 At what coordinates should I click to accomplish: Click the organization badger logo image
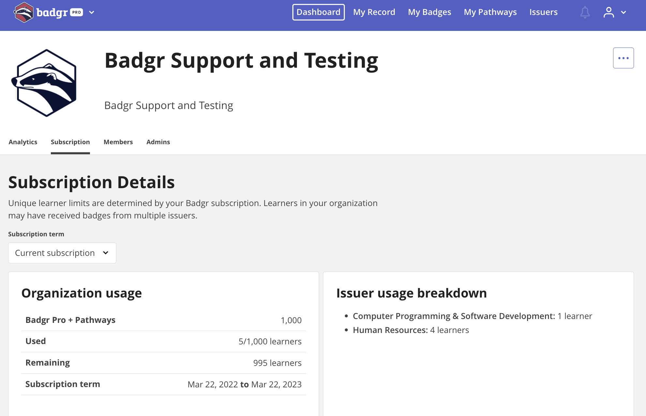(44, 83)
